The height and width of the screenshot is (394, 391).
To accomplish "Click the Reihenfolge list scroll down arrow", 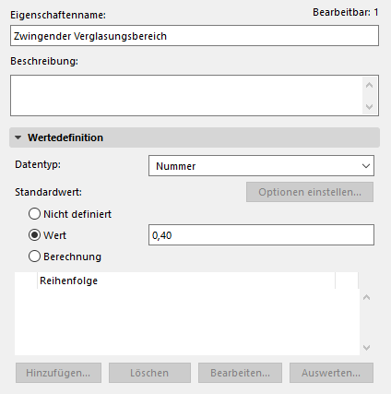I will 366,348.
